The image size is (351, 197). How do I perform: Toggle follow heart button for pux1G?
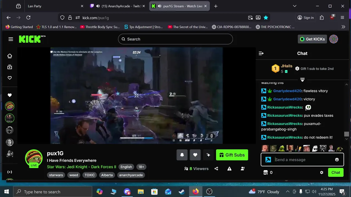pyautogui.click(x=195, y=155)
